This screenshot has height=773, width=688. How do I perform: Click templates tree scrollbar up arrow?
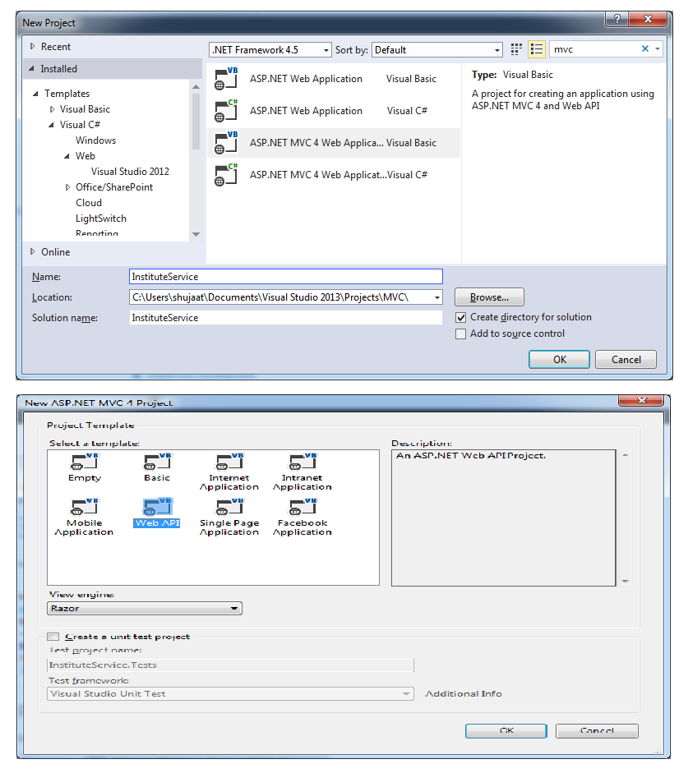tap(196, 87)
